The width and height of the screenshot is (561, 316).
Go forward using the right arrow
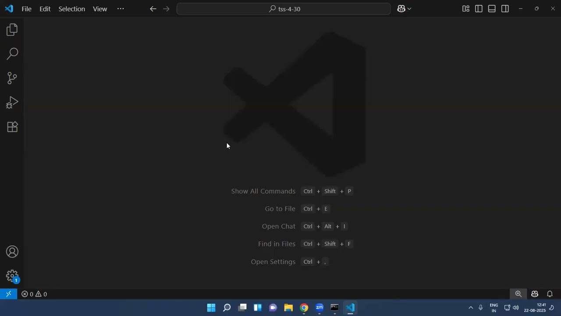tap(166, 9)
